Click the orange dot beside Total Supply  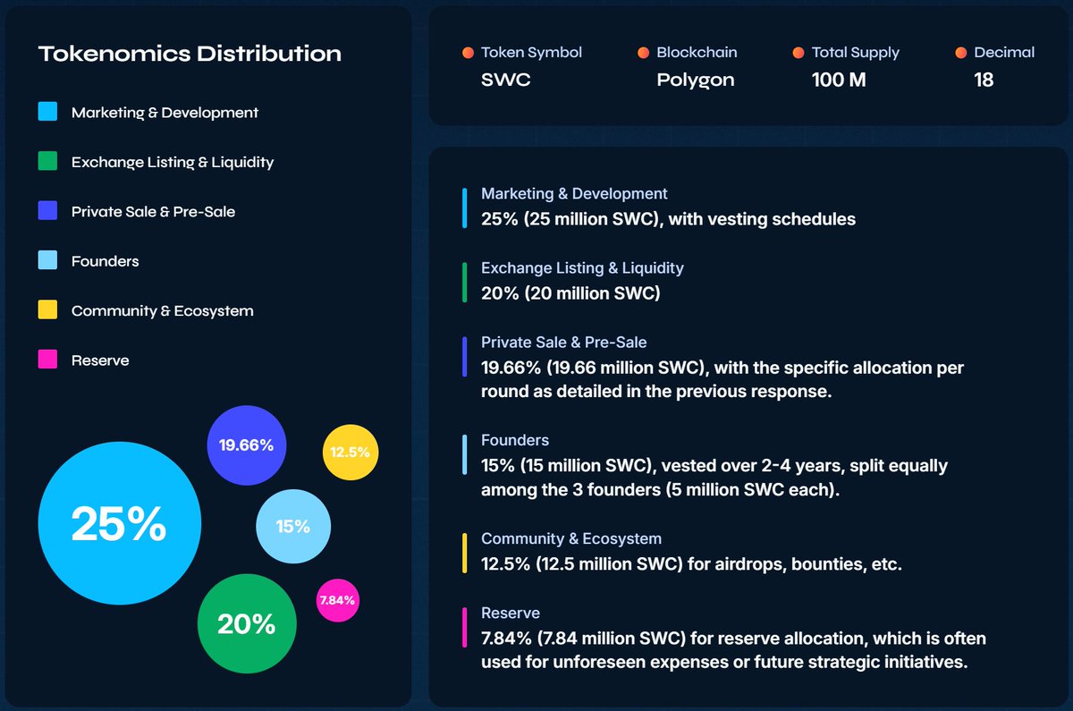pos(798,53)
